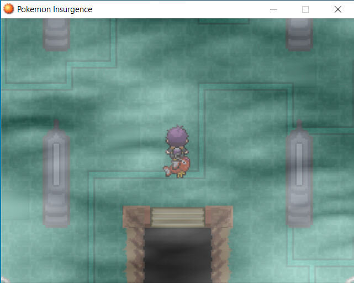The height and width of the screenshot is (283, 354).
Task: Click the Pokemon Insurgence app icon
Action: [x=9, y=9]
